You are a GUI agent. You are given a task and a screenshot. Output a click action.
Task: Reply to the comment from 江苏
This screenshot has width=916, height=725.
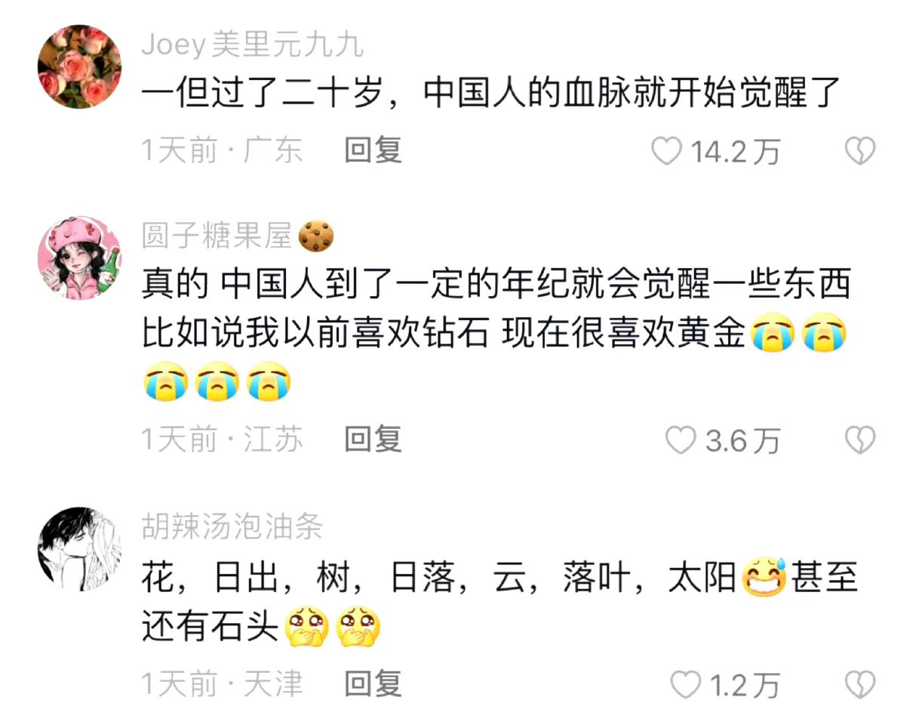pyautogui.click(x=373, y=439)
